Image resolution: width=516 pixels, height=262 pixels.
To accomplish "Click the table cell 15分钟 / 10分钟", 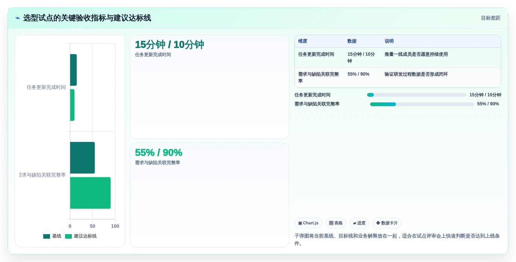I will pyautogui.click(x=362, y=58).
